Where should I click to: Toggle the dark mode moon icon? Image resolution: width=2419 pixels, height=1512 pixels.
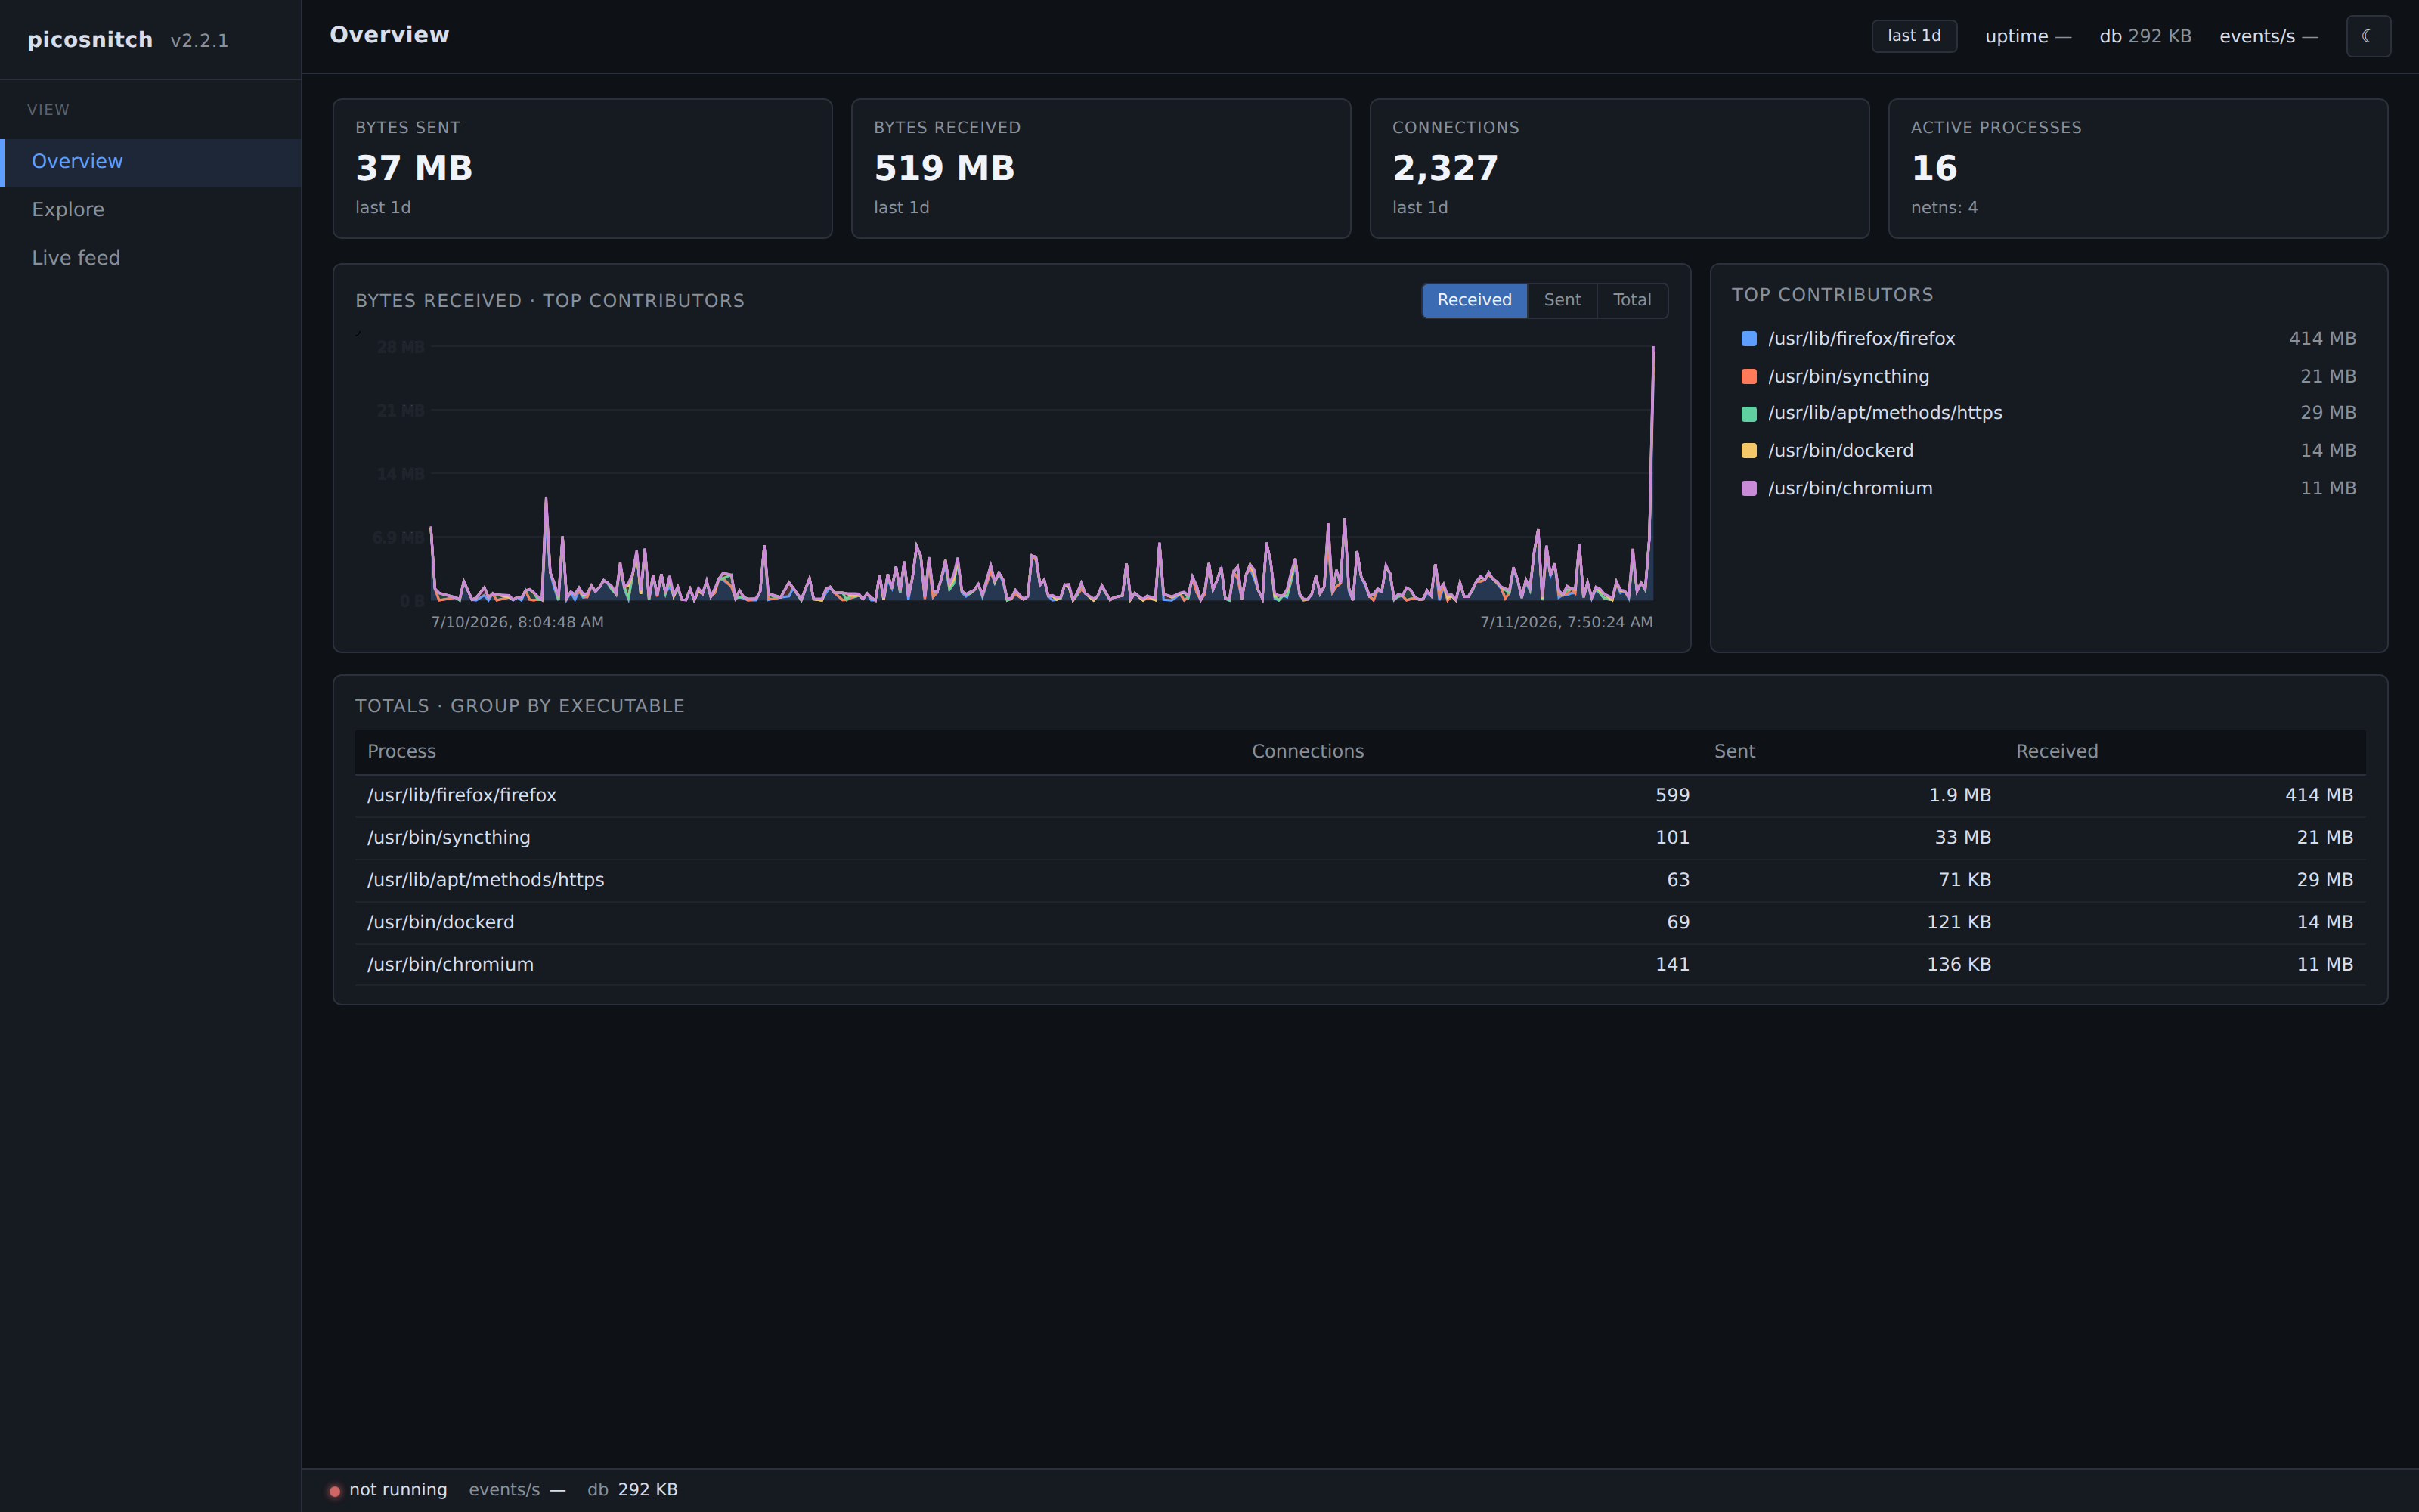(2368, 36)
